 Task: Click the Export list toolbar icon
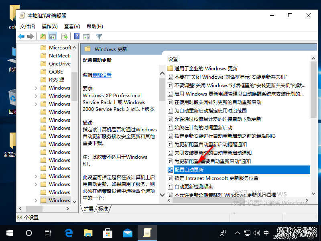(x=65, y=37)
